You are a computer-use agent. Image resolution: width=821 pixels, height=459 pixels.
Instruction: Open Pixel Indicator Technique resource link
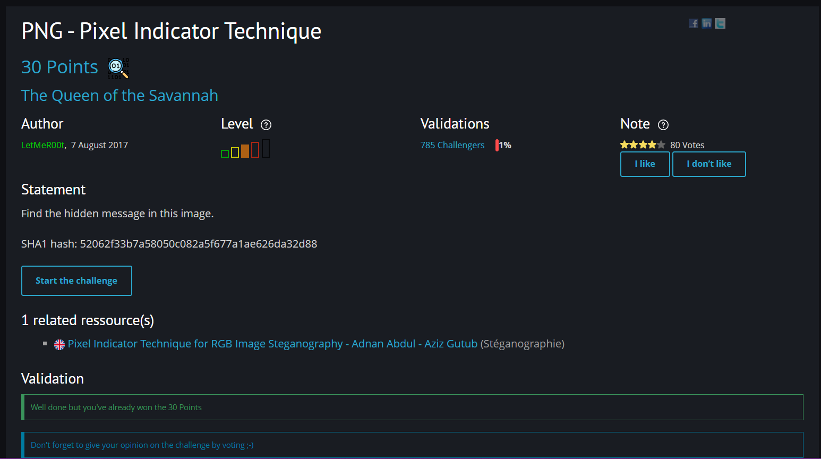pyautogui.click(x=273, y=344)
